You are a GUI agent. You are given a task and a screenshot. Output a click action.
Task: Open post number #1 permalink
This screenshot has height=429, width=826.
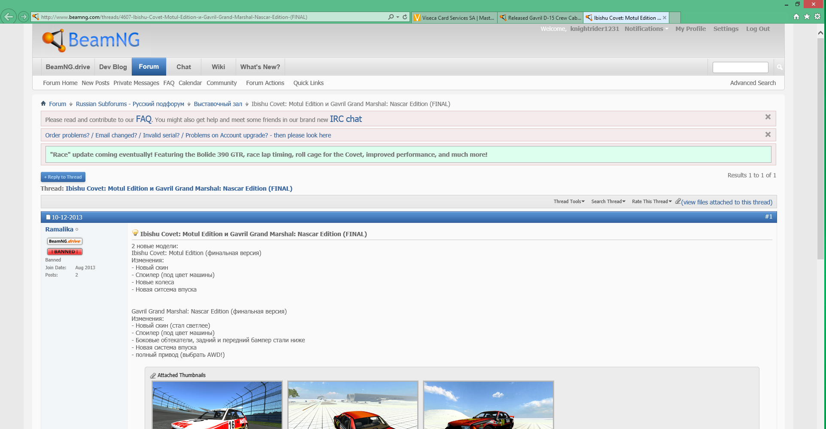coord(768,216)
